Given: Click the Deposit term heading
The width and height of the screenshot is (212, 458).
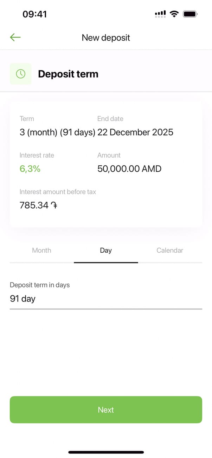Looking at the screenshot, I should click(x=68, y=74).
